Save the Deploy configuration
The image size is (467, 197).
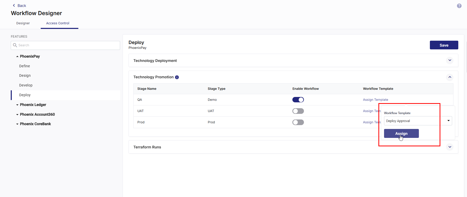point(444,45)
